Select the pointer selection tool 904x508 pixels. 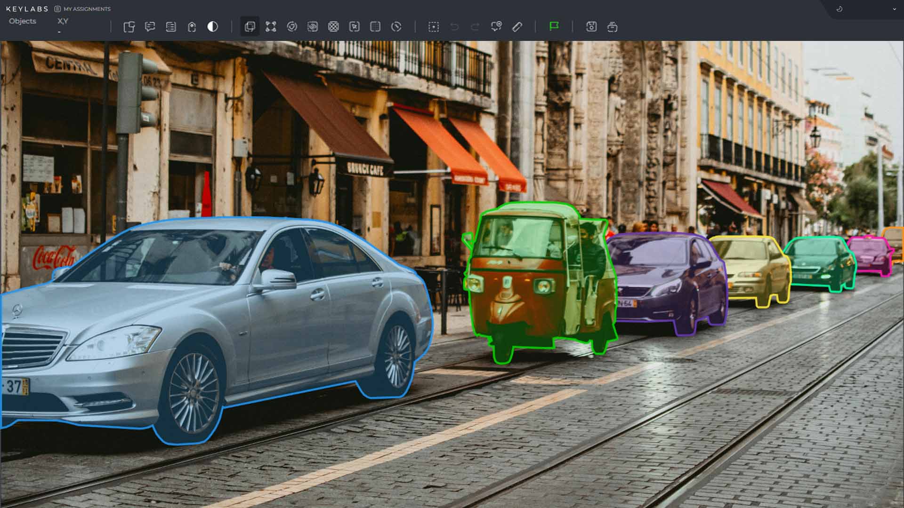tap(355, 27)
